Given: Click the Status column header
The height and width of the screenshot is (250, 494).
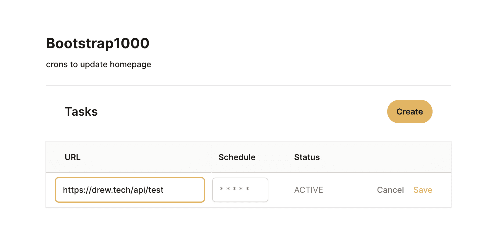Looking at the screenshot, I should 307,157.
